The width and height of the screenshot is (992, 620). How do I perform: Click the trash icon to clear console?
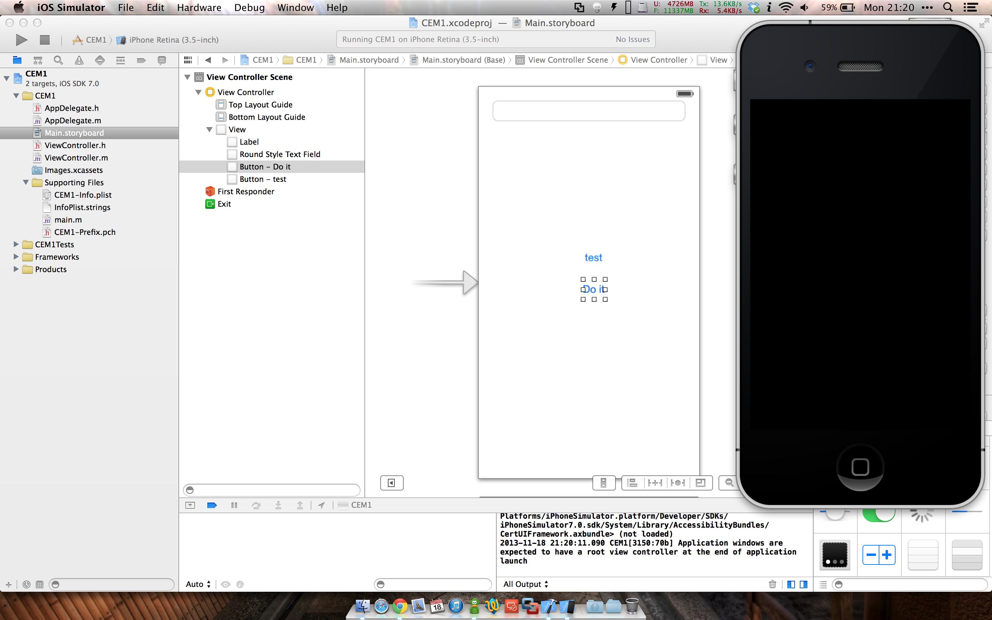pyautogui.click(x=772, y=584)
